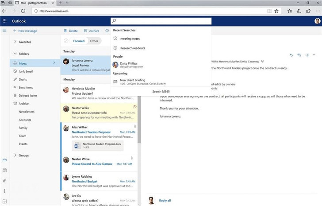Collapse the Folders section
Image resolution: width=322 pixels, height=206 pixels.
(x=15, y=54)
